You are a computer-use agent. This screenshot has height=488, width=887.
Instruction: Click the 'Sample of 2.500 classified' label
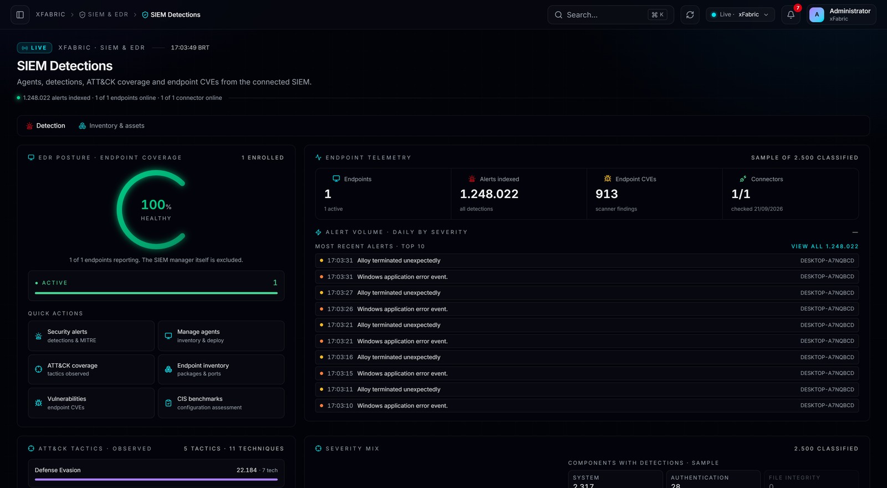(x=804, y=157)
